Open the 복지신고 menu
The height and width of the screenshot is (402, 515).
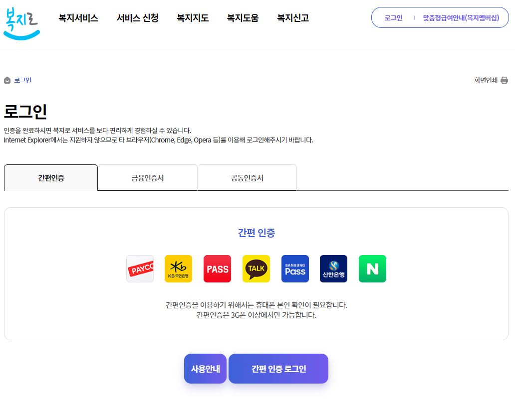coord(292,18)
